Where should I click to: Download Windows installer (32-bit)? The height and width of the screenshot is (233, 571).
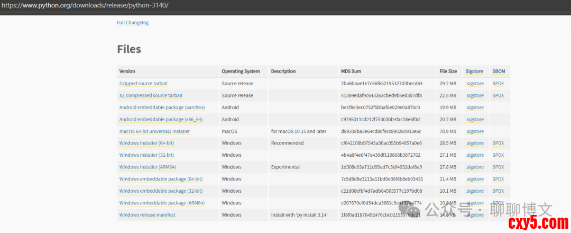[x=146, y=155]
